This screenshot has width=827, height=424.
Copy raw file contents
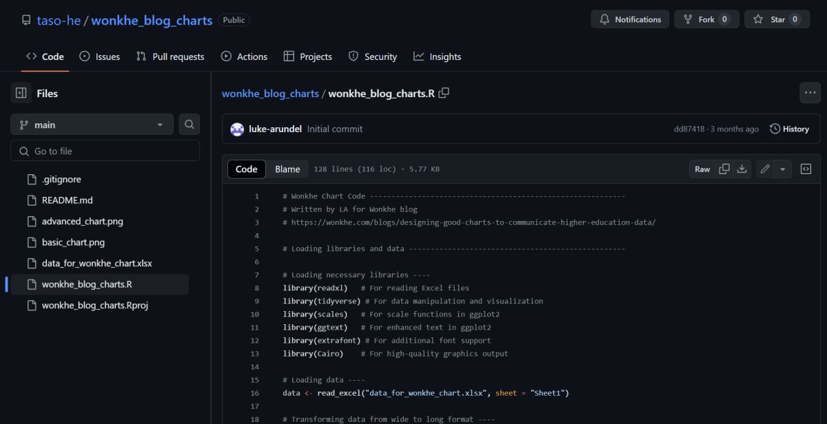[724, 169]
